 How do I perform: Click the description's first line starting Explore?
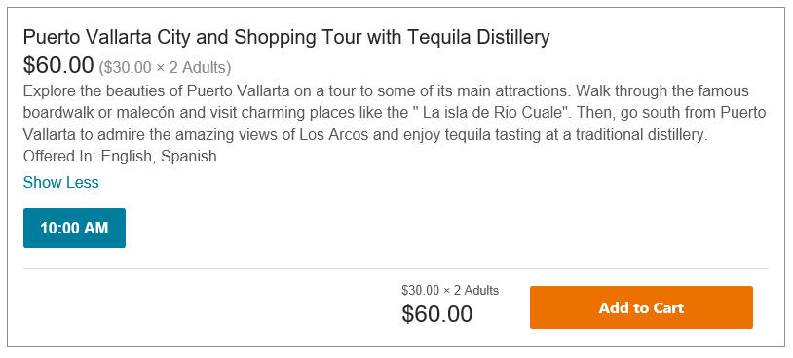click(x=386, y=91)
